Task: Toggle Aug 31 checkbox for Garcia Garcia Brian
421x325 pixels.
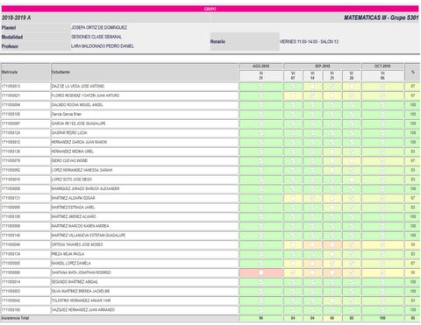Action: [261, 115]
